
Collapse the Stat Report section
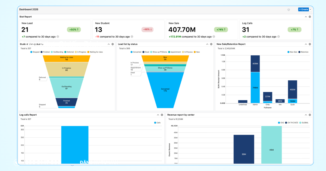click(306, 17)
